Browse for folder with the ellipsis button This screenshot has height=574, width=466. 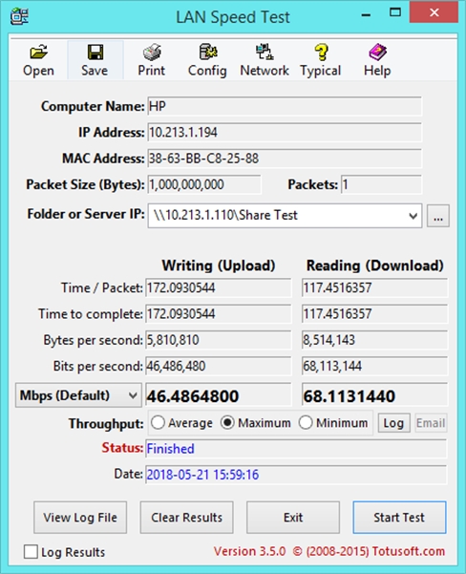[x=438, y=216]
